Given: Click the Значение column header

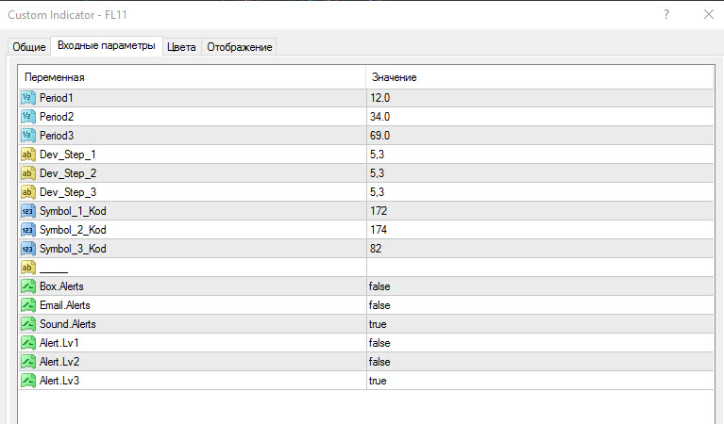Looking at the screenshot, I should pos(540,77).
